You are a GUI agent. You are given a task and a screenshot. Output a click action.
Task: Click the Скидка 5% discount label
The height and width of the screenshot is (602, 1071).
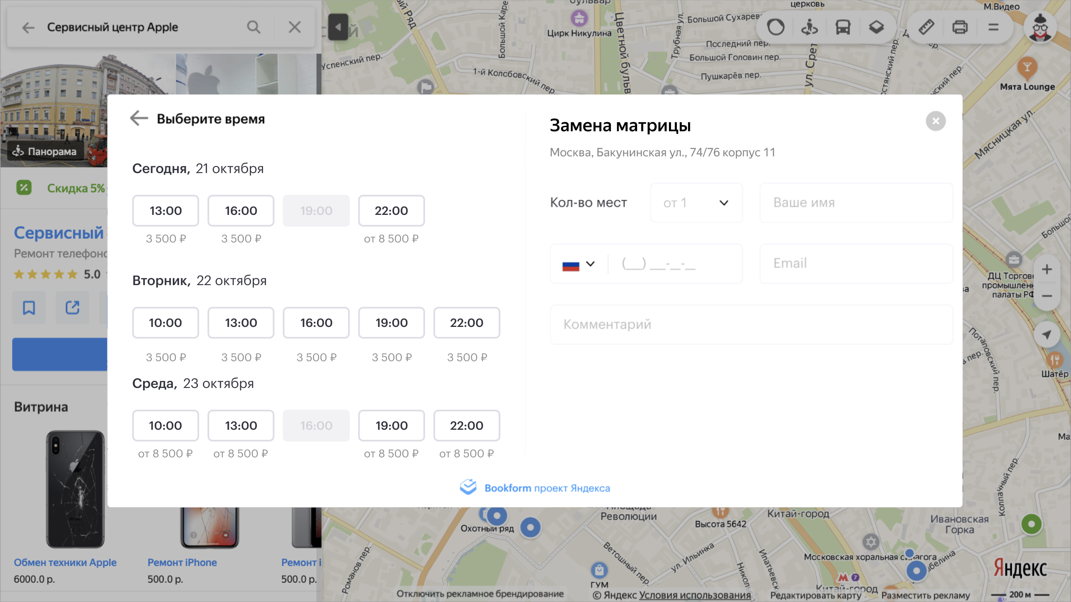(76, 188)
